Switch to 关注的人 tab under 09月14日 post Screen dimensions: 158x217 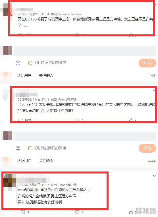[46, 161]
